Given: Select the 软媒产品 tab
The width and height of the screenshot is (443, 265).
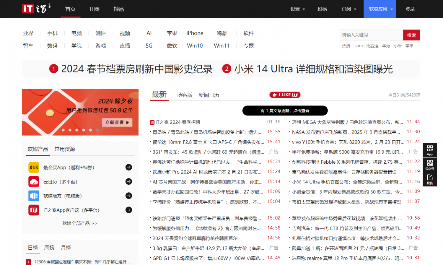Looking at the screenshot, I should point(38,149).
